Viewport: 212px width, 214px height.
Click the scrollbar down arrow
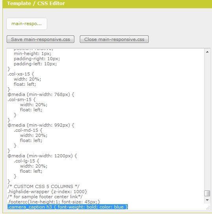(207, 200)
